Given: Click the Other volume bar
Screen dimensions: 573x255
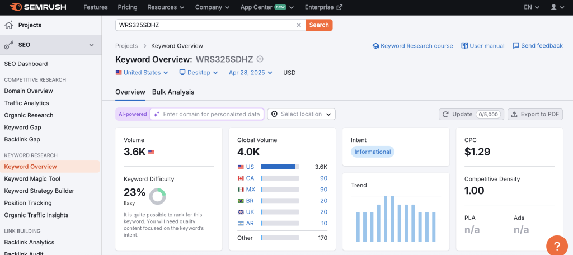Looking at the screenshot, I should (280, 238).
